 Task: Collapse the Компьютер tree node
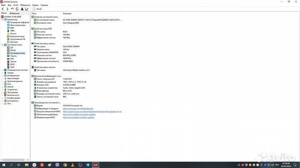point(2,19)
